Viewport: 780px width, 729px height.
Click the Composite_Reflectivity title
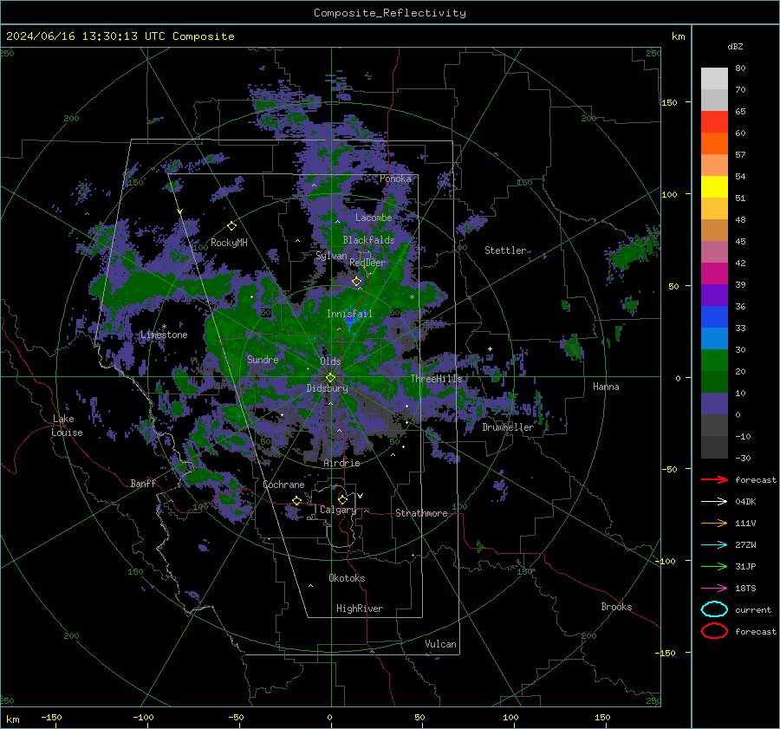(x=389, y=13)
